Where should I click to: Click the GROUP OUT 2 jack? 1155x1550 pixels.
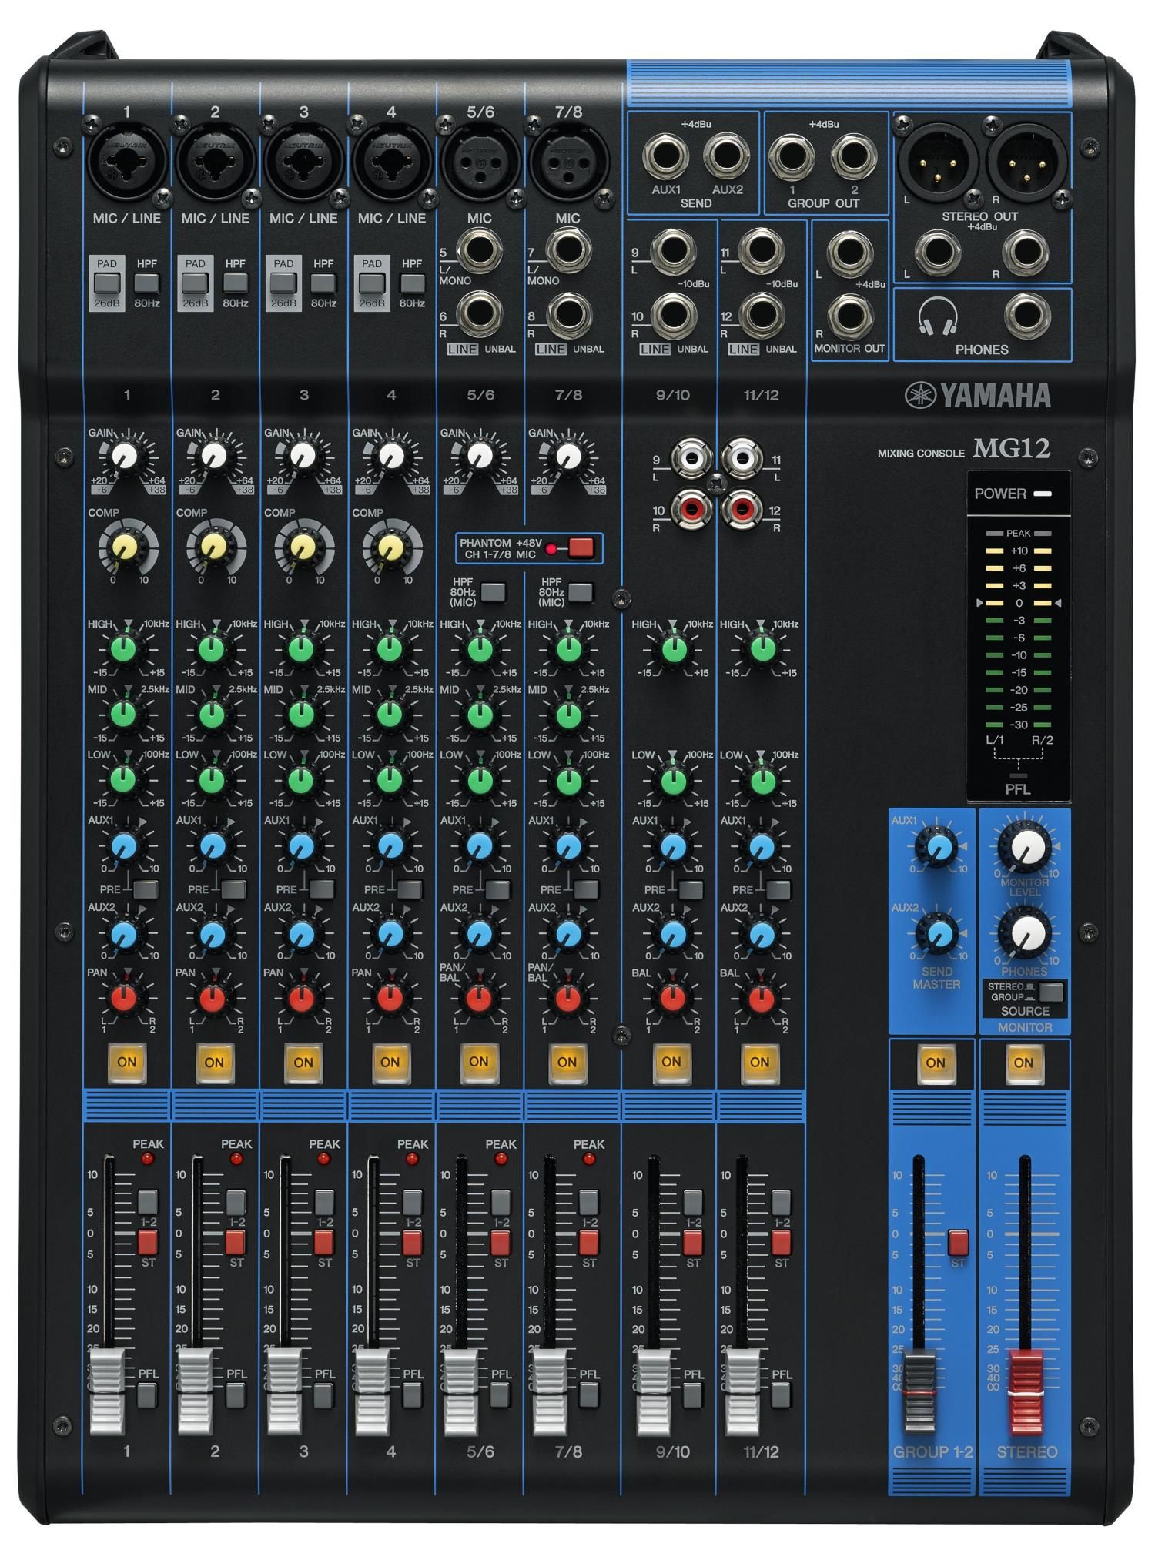pos(854,156)
